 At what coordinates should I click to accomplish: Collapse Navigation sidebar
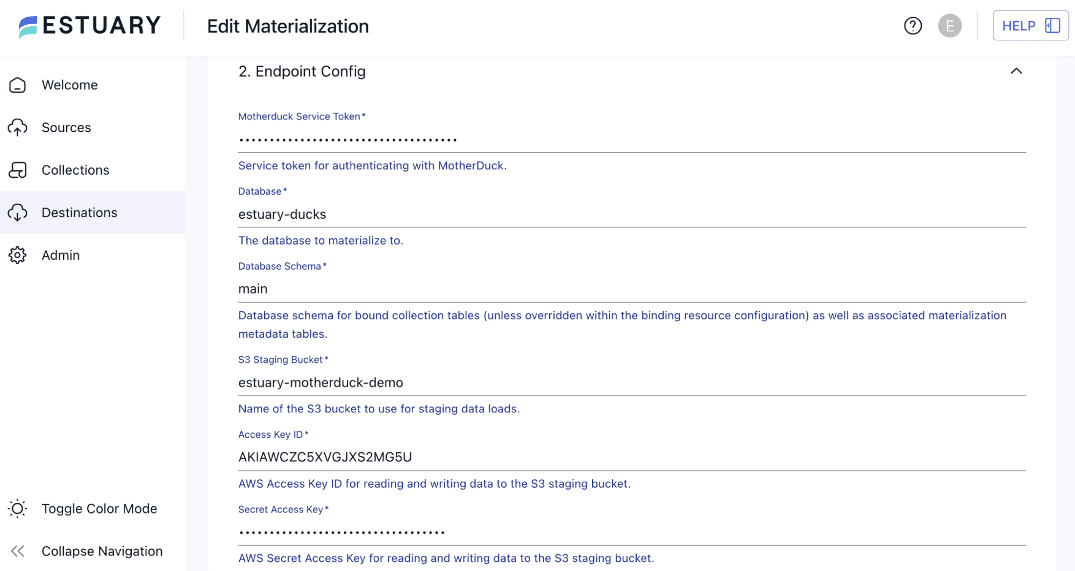(x=92, y=551)
